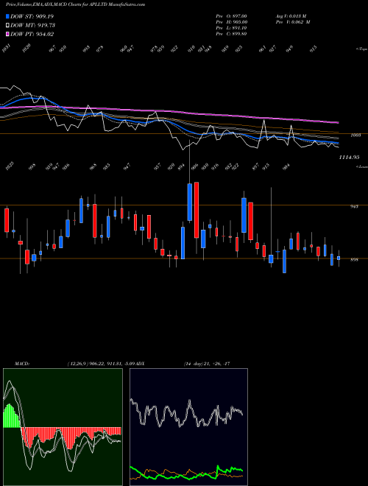Click the 1093 price level label
368x486 pixels.
[x=355, y=135]
